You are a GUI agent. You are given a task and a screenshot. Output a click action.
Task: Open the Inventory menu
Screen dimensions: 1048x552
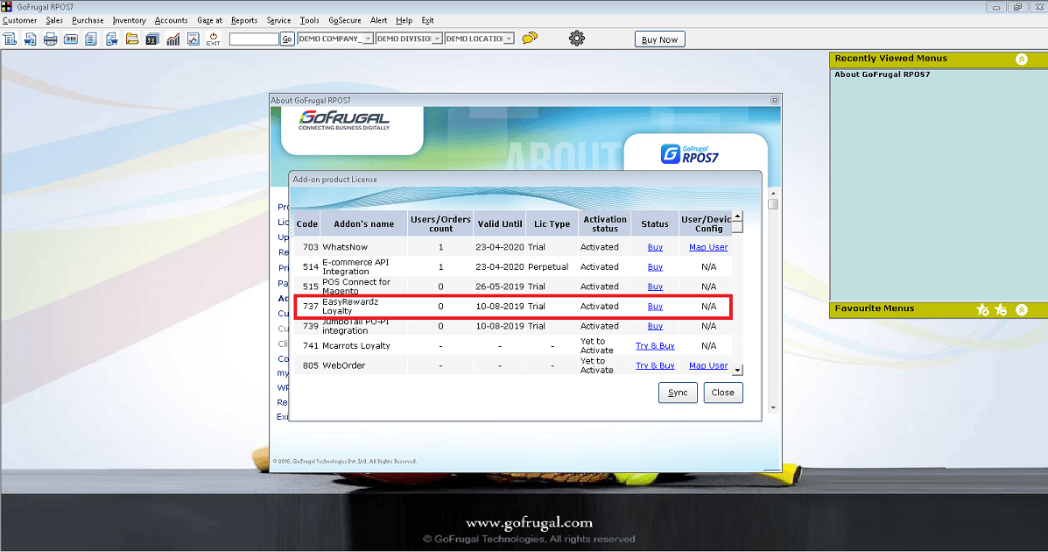(129, 20)
